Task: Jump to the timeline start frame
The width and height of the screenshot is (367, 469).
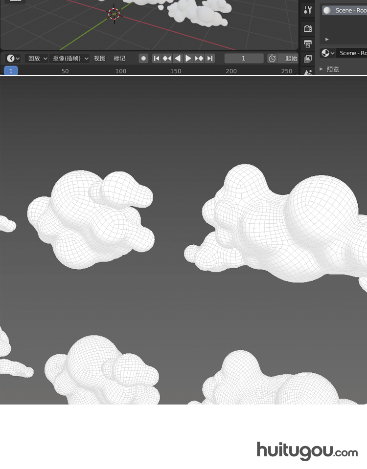Action: (157, 58)
